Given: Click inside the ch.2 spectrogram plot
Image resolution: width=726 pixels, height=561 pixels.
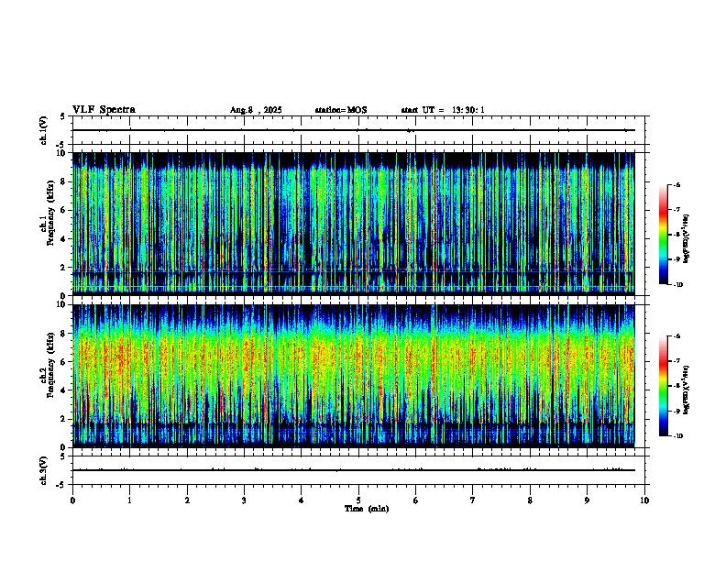Looking at the screenshot, I should tap(353, 376).
